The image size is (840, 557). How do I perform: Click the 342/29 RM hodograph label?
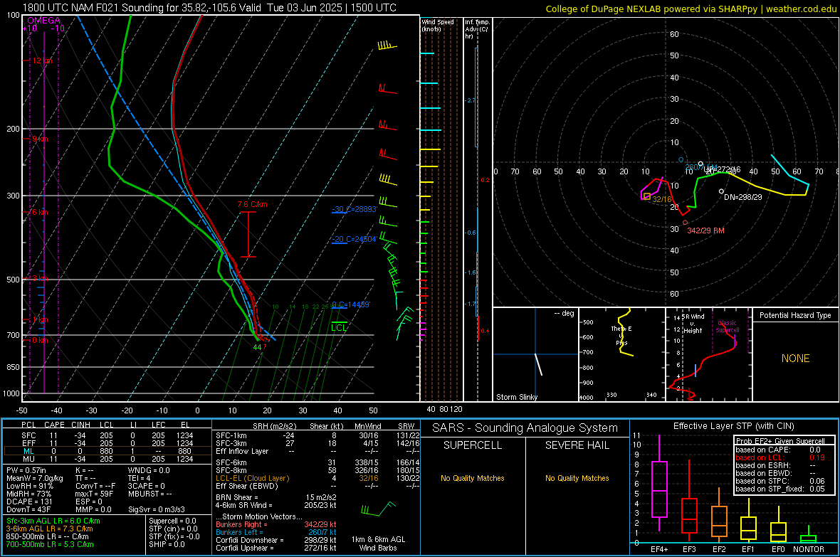[705, 230]
